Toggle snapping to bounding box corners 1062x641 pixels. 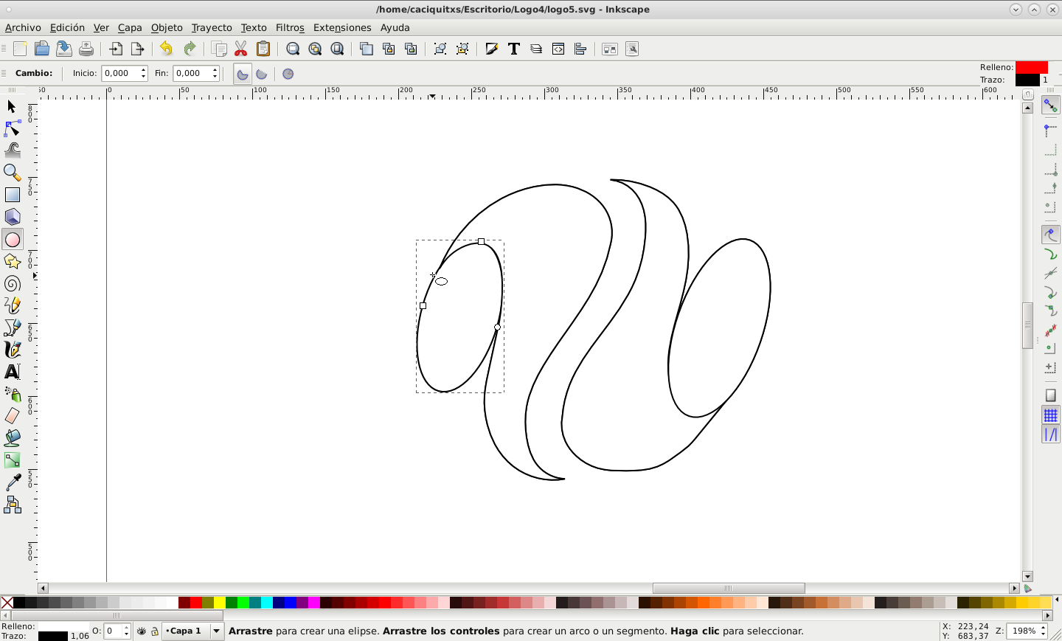(1050, 151)
